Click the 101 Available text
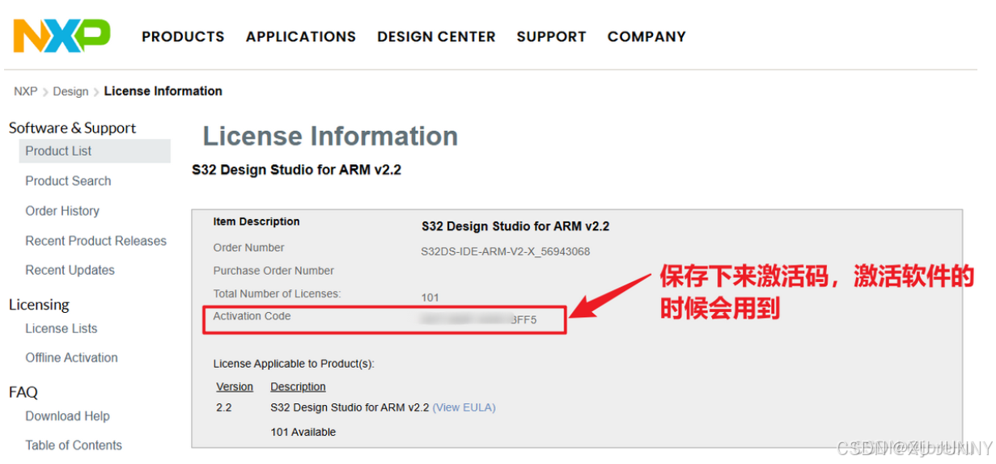 [x=303, y=432]
